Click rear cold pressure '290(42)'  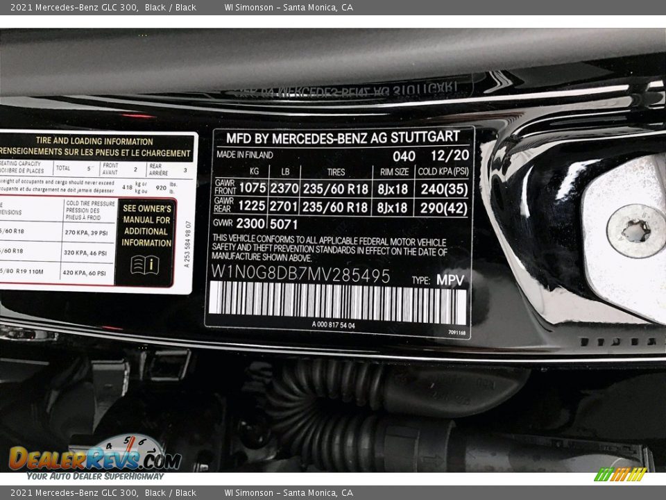click(443, 208)
